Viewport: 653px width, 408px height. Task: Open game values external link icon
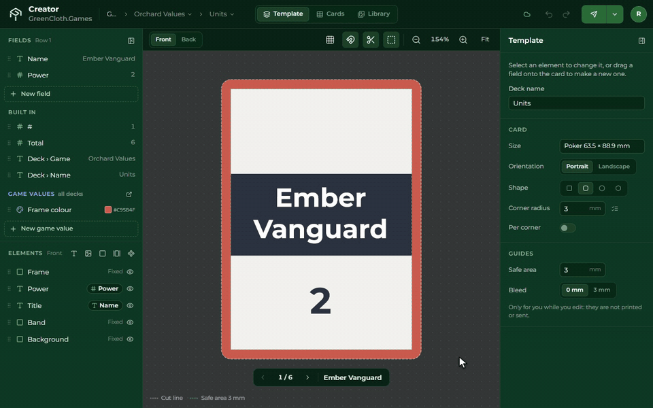[x=129, y=194]
